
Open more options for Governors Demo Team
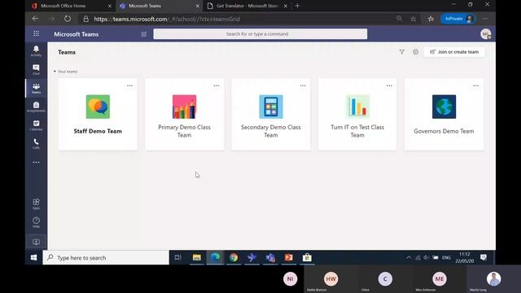(x=475, y=85)
